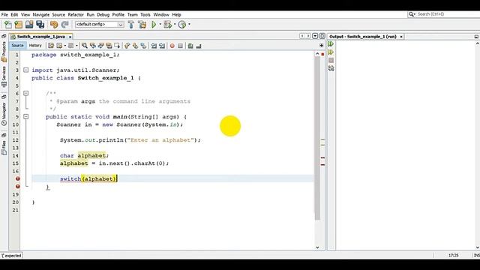Toggle Highlight Search icon in editor toolbar
Image resolution: width=480 pixels, height=270 pixels.
109,46
